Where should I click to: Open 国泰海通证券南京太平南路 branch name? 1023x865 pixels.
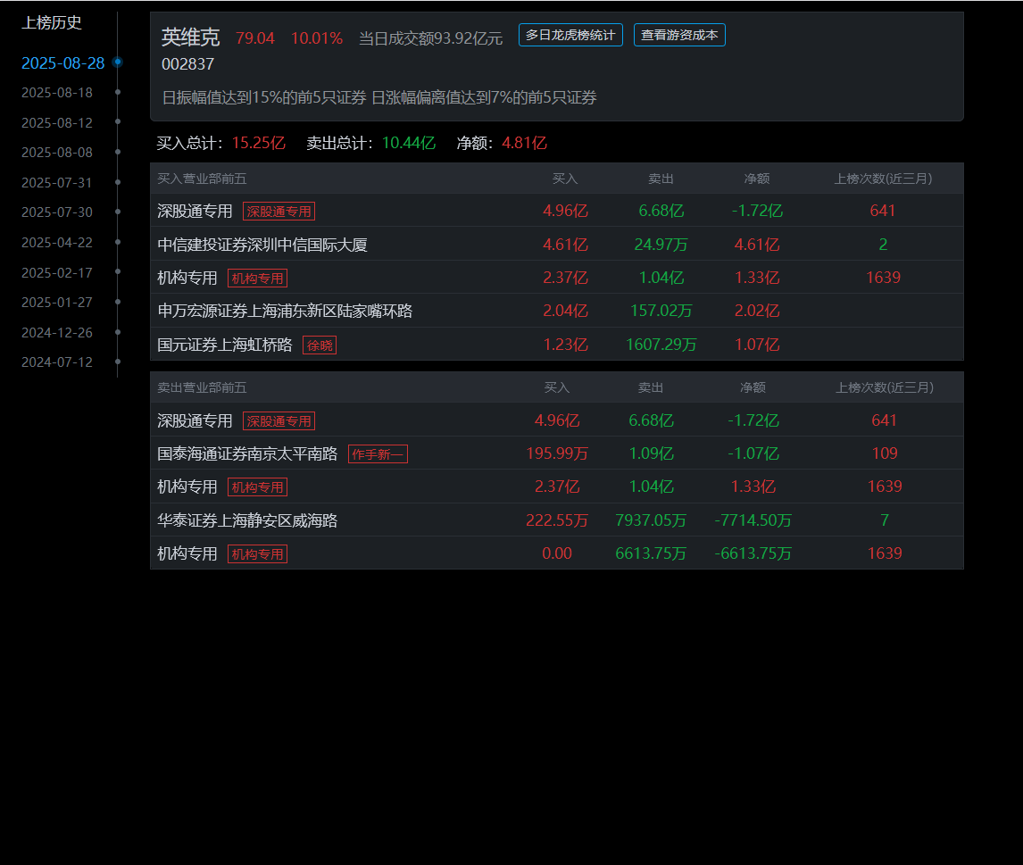[x=247, y=453]
